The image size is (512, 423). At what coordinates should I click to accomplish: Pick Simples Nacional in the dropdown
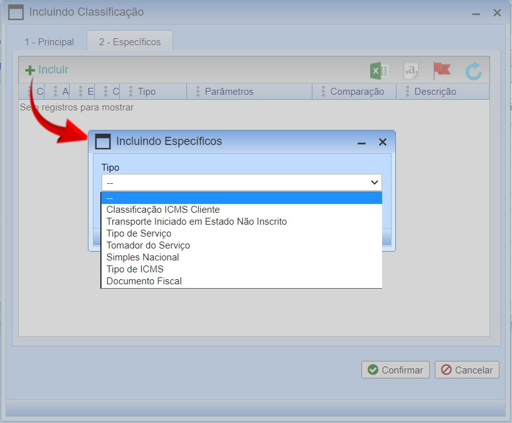[x=142, y=257]
